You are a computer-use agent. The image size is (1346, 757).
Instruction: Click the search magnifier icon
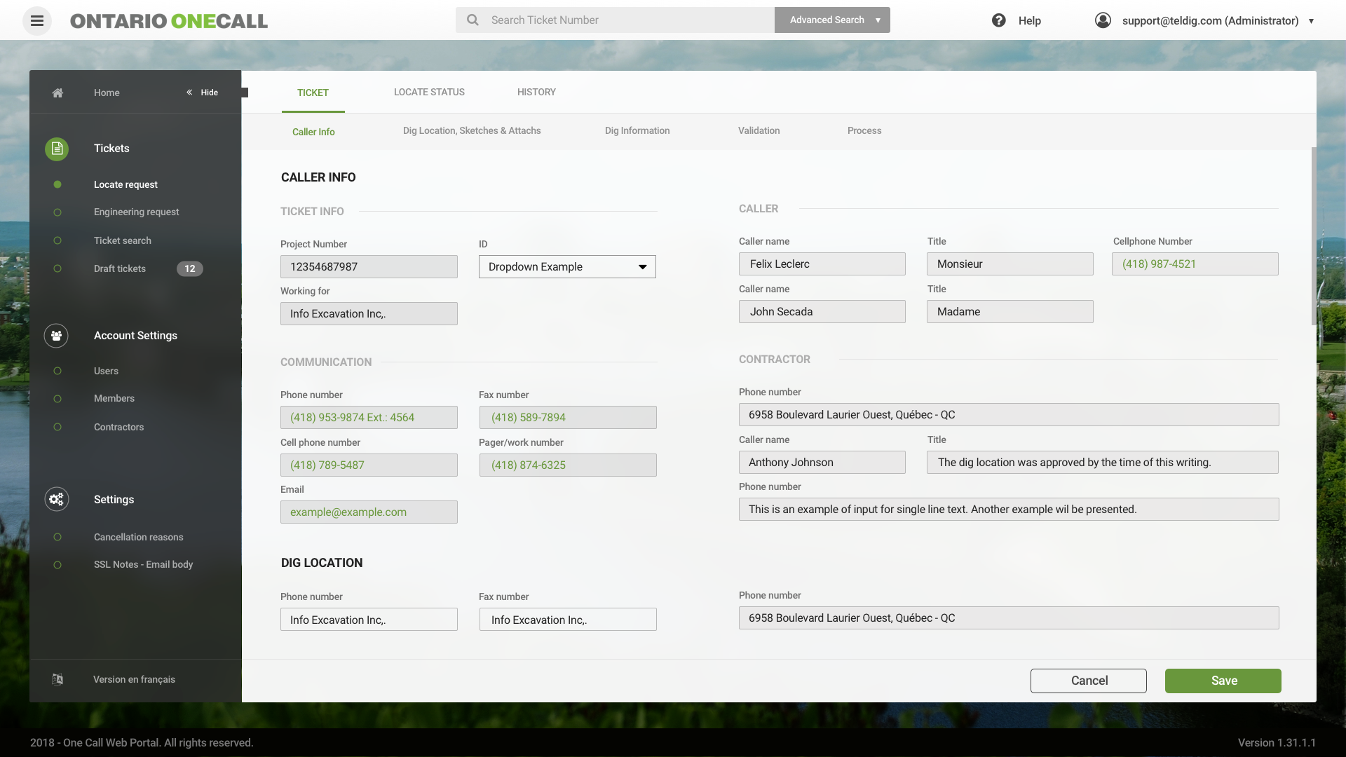(x=473, y=20)
